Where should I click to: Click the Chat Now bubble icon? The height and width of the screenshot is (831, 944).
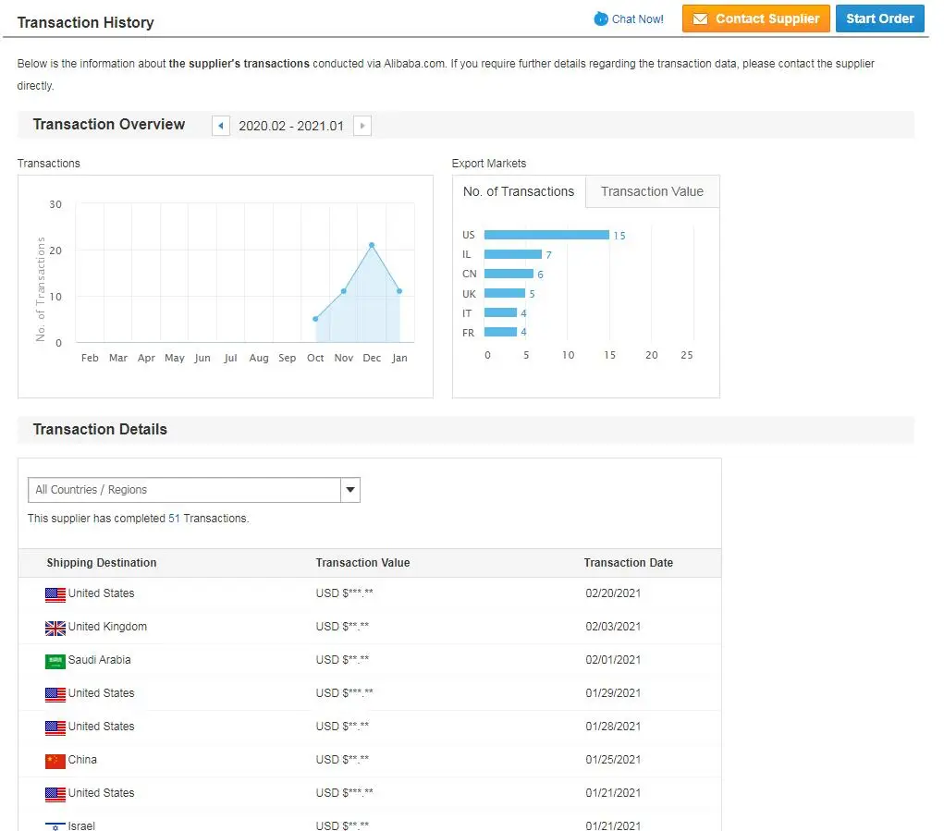601,18
